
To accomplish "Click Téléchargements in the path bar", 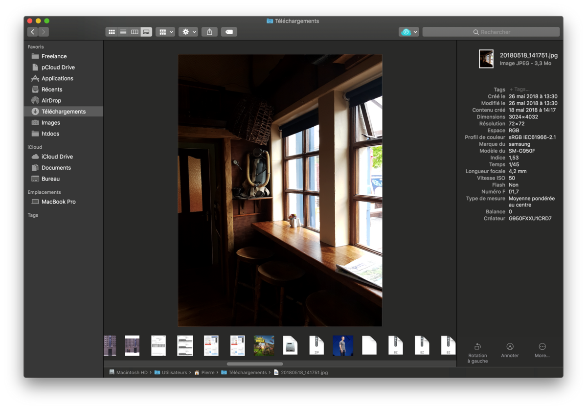I will (x=244, y=372).
